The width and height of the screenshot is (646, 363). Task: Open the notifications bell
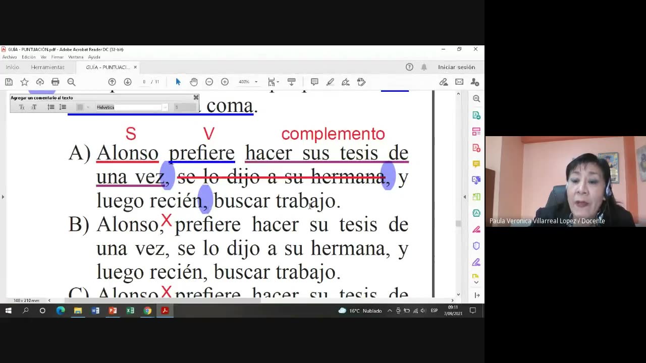pos(424,67)
